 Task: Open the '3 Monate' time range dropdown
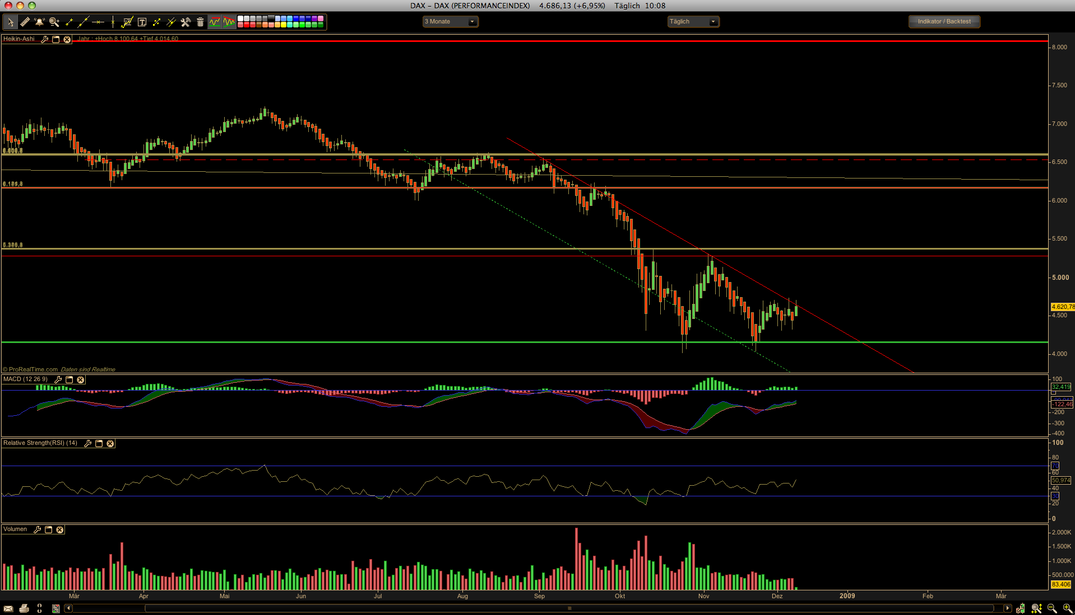tap(450, 22)
